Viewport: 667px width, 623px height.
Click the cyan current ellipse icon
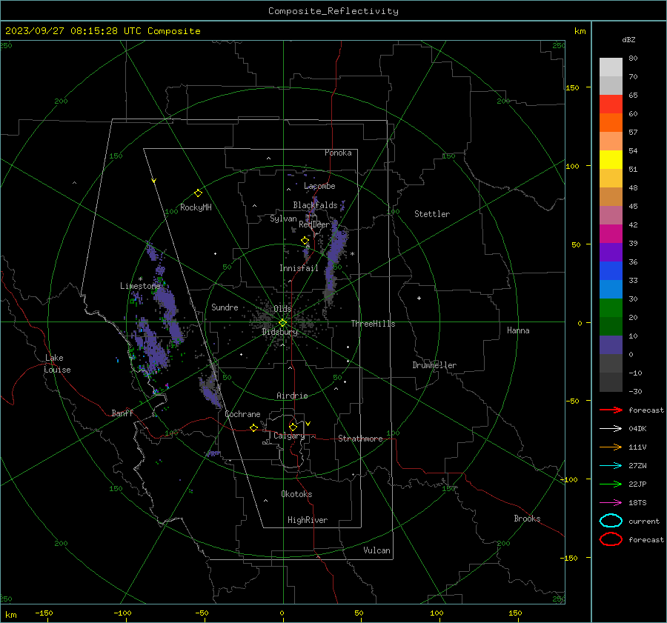tap(611, 521)
